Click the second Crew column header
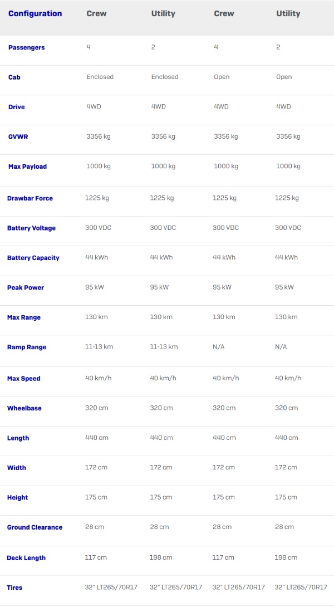This screenshot has height=607, width=334. (224, 13)
